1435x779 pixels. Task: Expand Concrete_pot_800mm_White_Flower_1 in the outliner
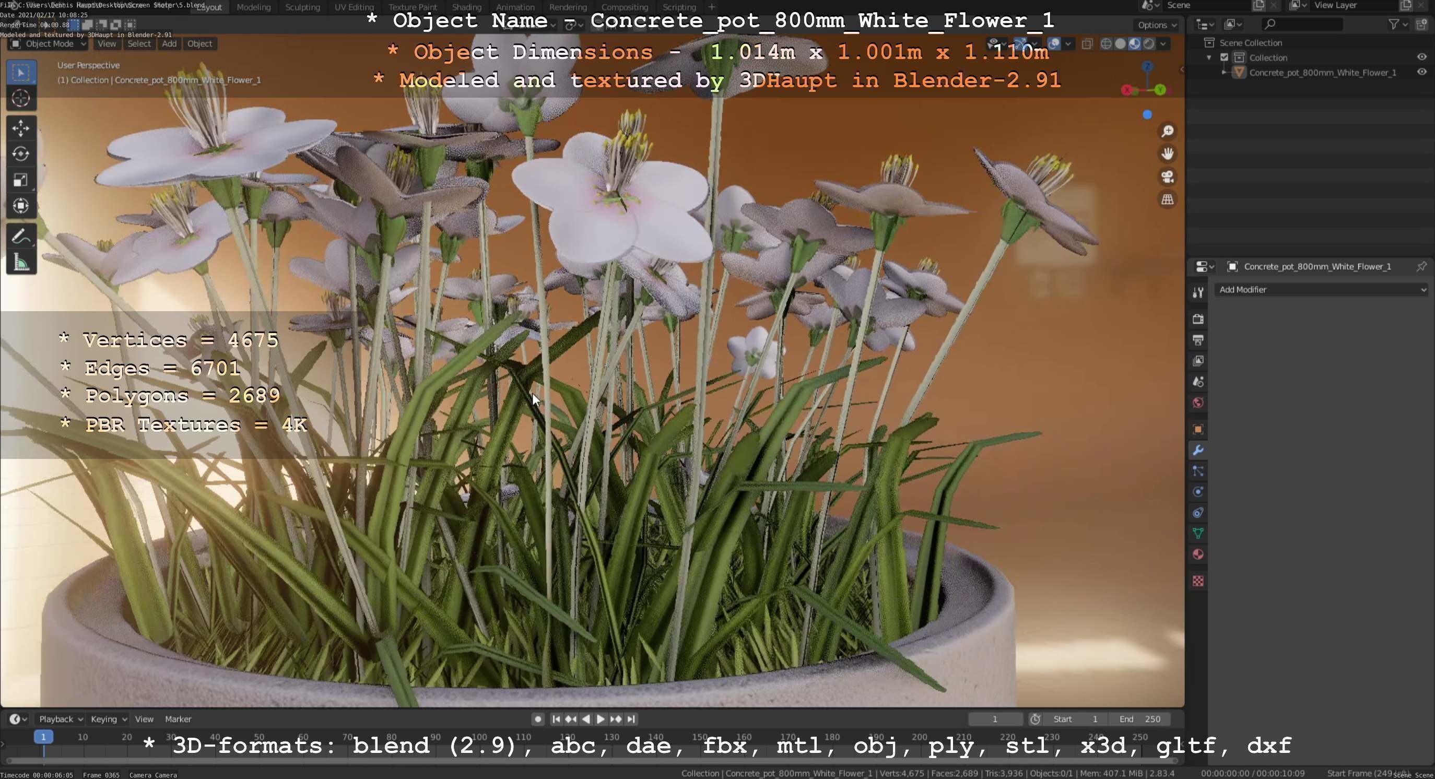coord(1224,73)
